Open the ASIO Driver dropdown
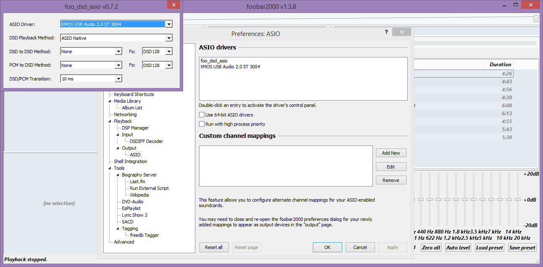The height and width of the screenshot is (267, 543). click(x=169, y=24)
